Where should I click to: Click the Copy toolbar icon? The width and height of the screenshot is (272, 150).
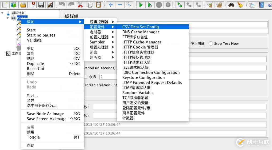(x=90, y=5)
